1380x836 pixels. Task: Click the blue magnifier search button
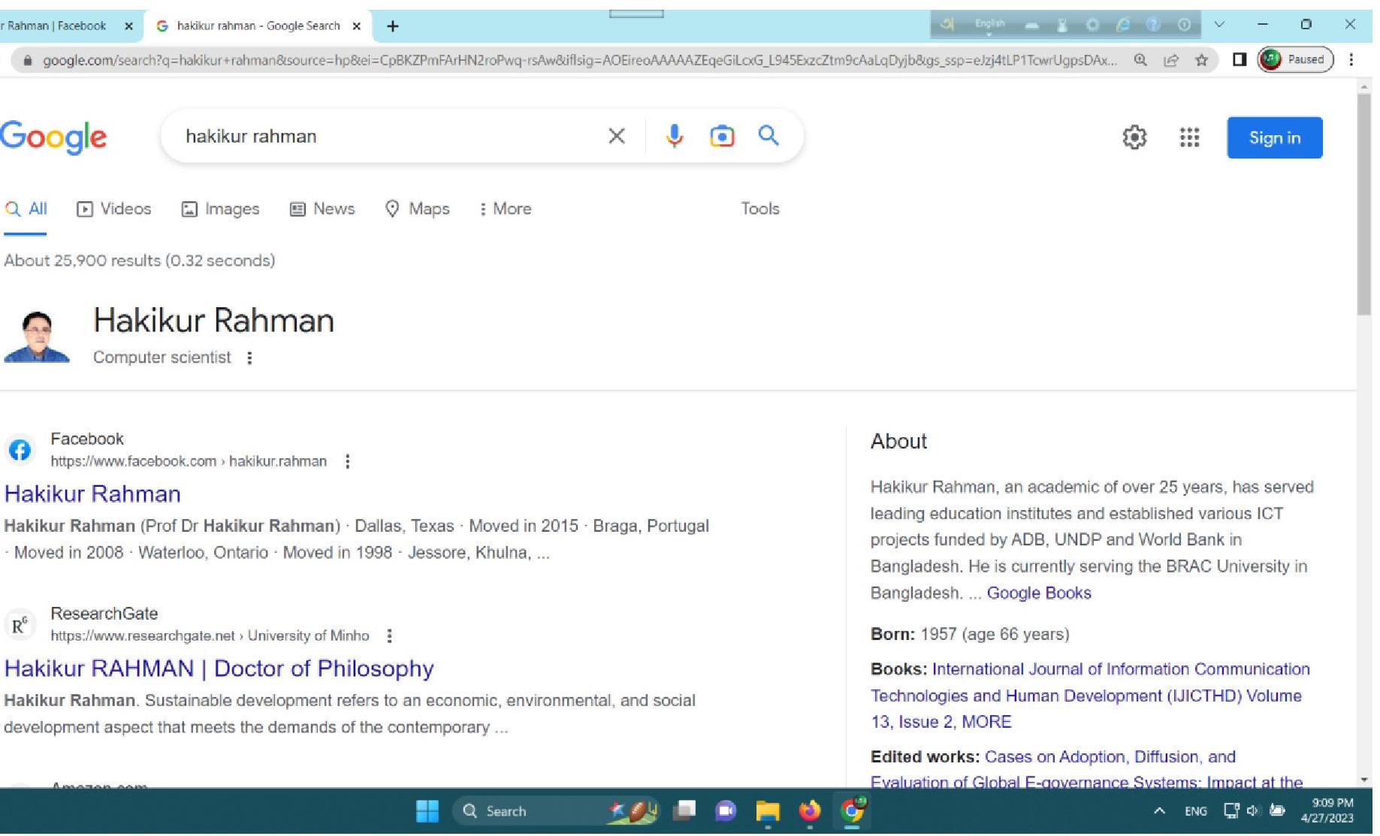[x=768, y=135]
